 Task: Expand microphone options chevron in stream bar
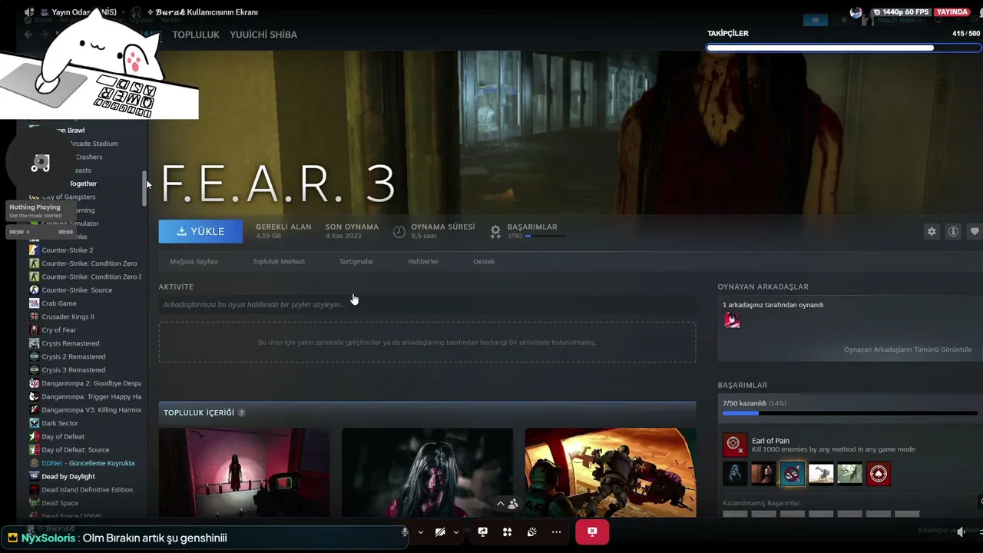pyautogui.click(x=420, y=531)
